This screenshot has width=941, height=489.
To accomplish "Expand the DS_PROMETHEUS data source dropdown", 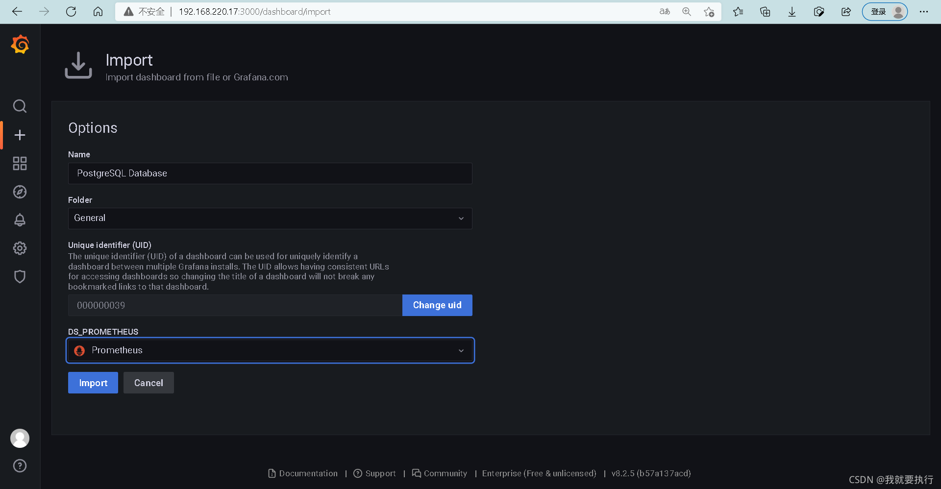I will [270, 350].
